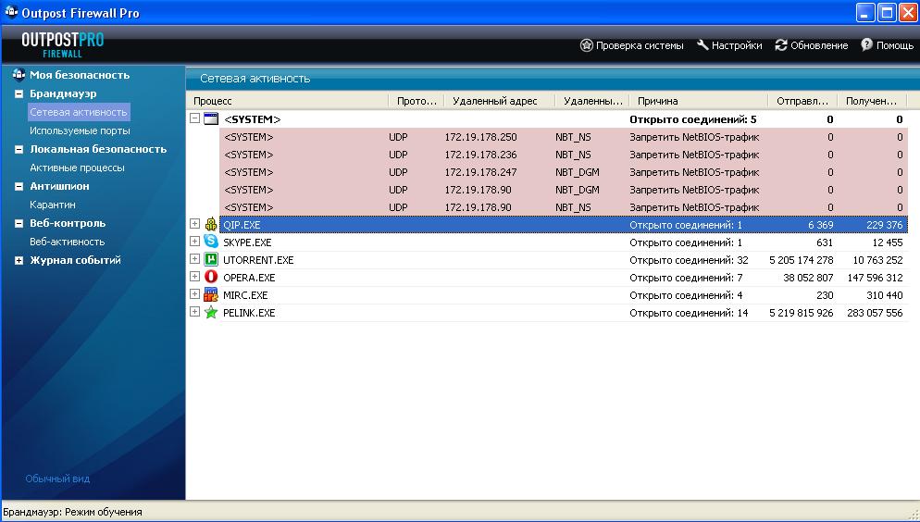920x522 pixels.
Task: Click received bytes value 147 596 312
Action: pos(875,278)
